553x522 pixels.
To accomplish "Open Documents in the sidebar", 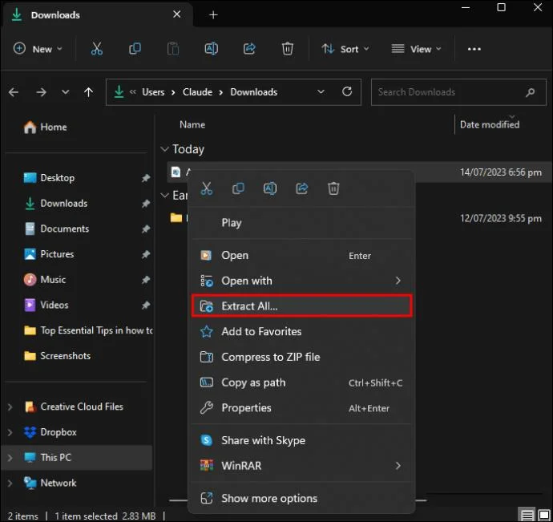I will pyautogui.click(x=56, y=229).
